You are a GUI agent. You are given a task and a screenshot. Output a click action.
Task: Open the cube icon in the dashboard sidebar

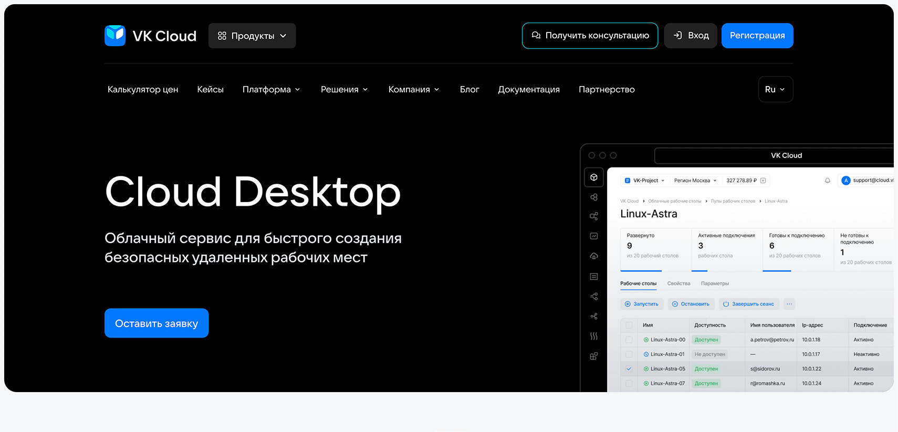click(594, 177)
